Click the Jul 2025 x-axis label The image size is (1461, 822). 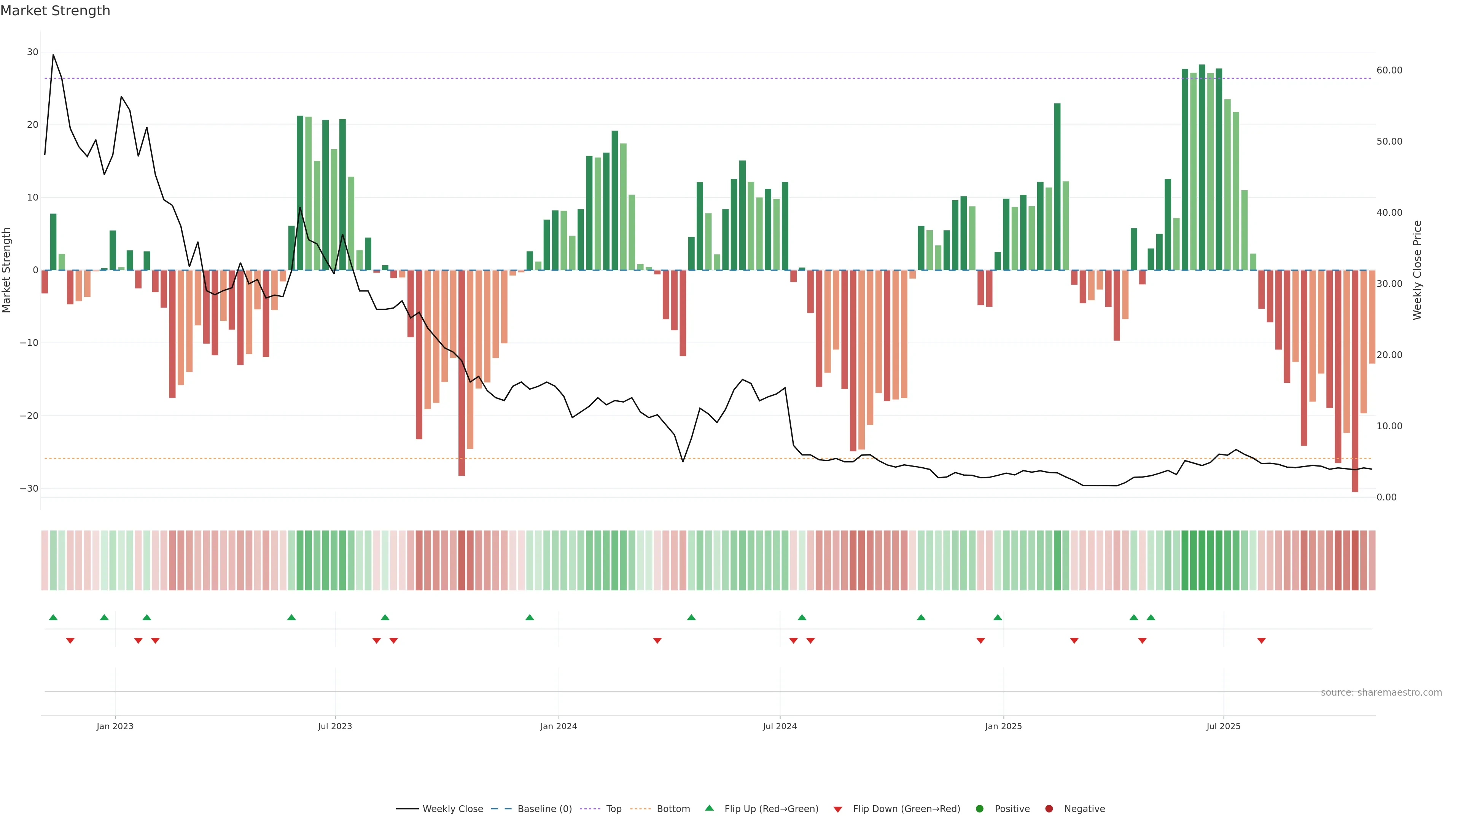[x=1223, y=726]
